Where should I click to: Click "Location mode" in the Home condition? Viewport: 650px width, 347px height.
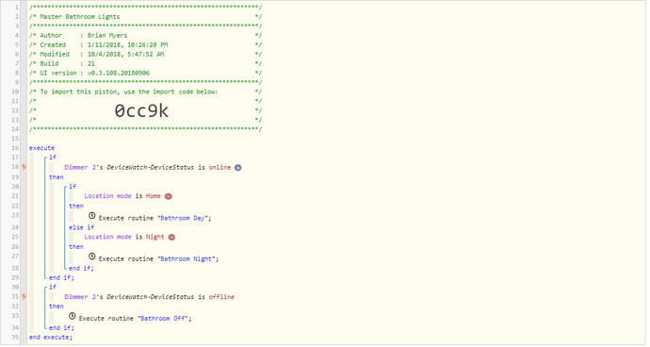pos(107,196)
